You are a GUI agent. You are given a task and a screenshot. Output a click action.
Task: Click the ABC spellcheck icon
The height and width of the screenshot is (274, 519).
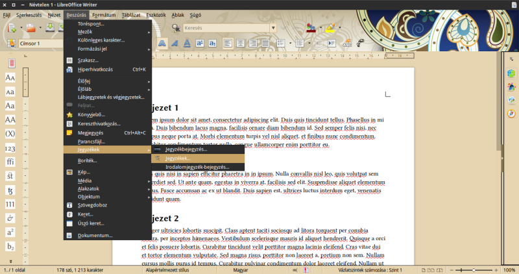click(347, 44)
